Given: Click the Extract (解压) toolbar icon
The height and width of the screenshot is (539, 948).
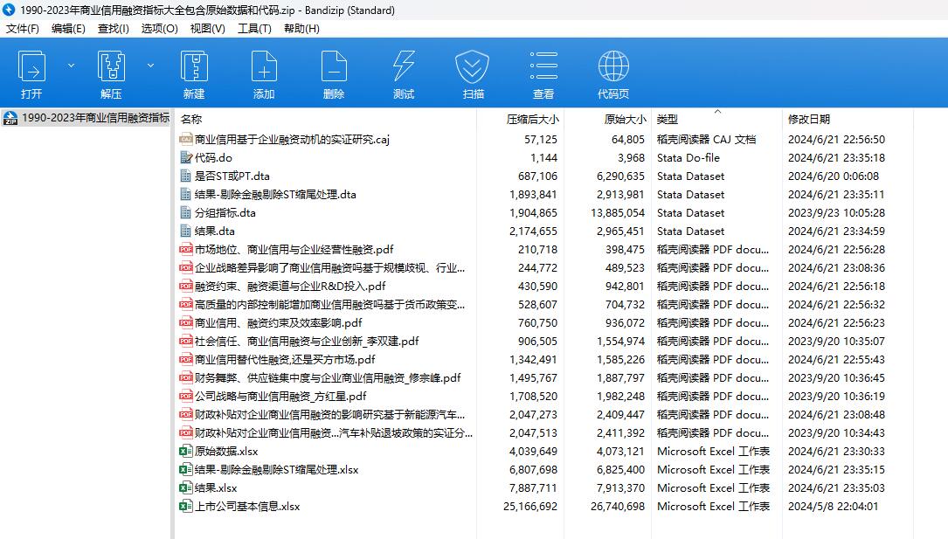Looking at the screenshot, I should click(x=111, y=66).
